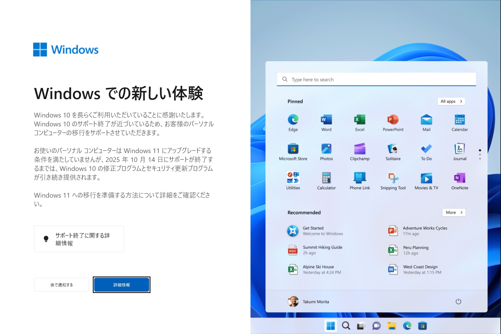Open Takumi Morita user profile

tap(308, 301)
